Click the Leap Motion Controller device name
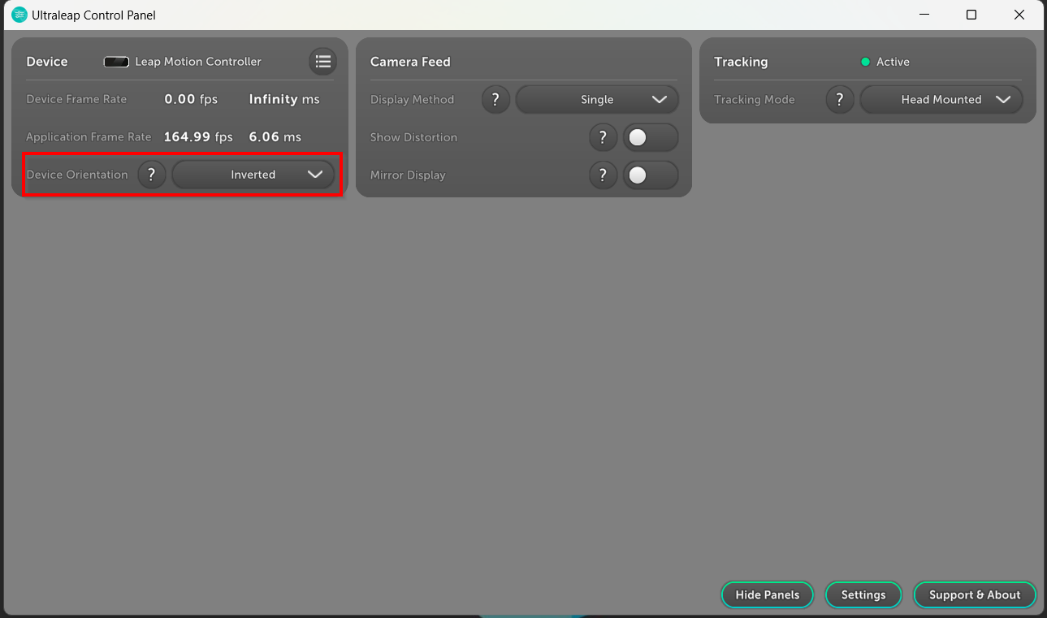The width and height of the screenshot is (1047, 618). pyautogui.click(x=198, y=62)
